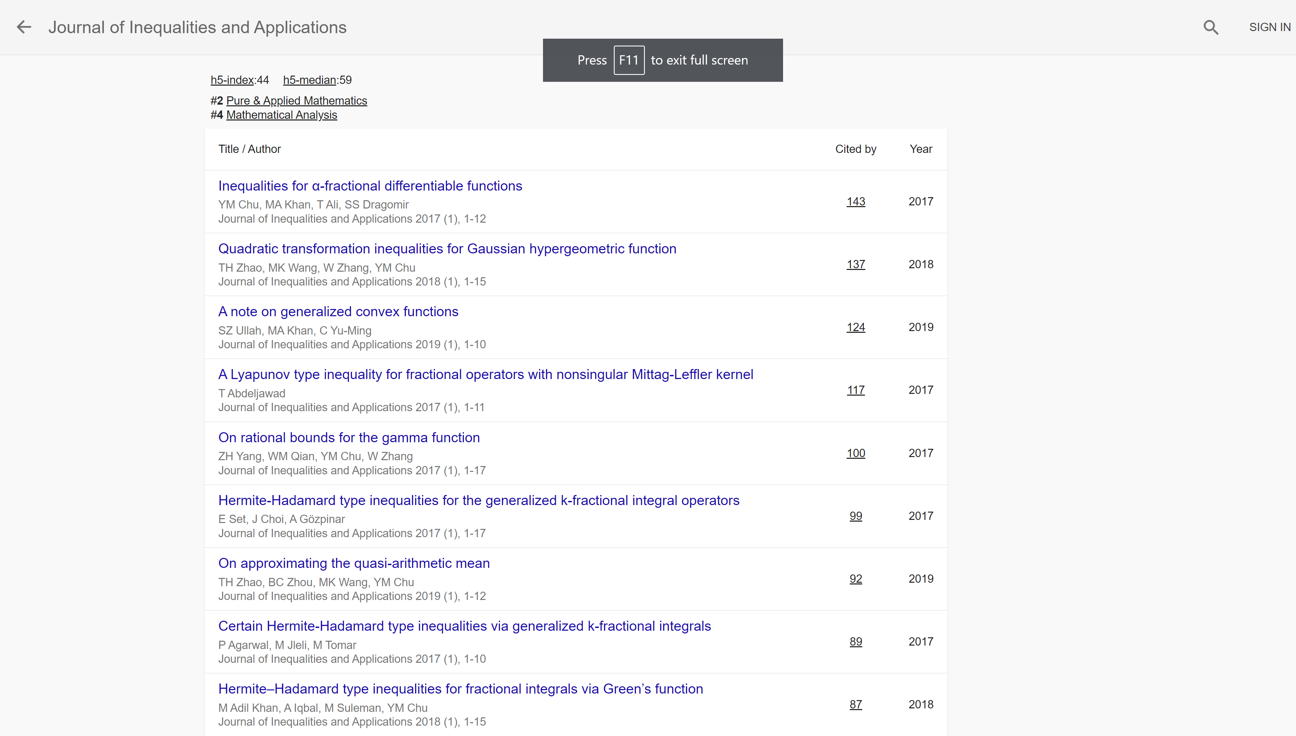1296x736 pixels.
Task: Open A note on generalized convex functions
Action: tap(338, 311)
